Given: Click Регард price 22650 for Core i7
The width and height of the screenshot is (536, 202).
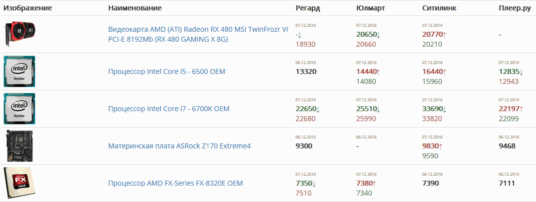Looking at the screenshot, I should pos(305,109).
